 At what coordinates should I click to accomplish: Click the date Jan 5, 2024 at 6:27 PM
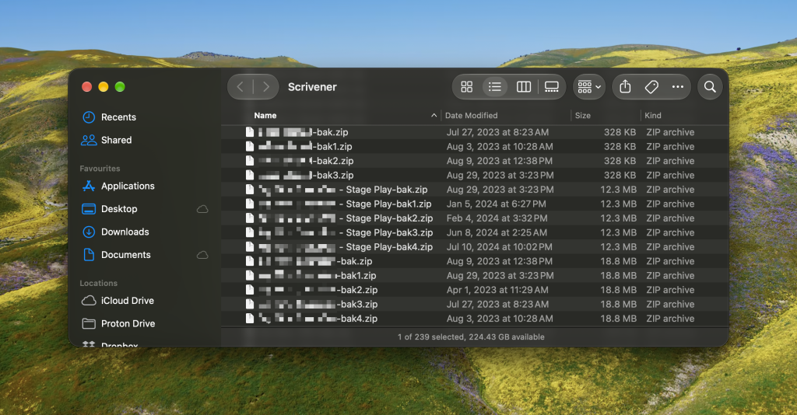pos(496,204)
